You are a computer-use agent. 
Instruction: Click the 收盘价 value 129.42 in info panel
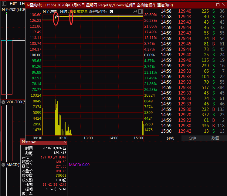coord(61,171)
